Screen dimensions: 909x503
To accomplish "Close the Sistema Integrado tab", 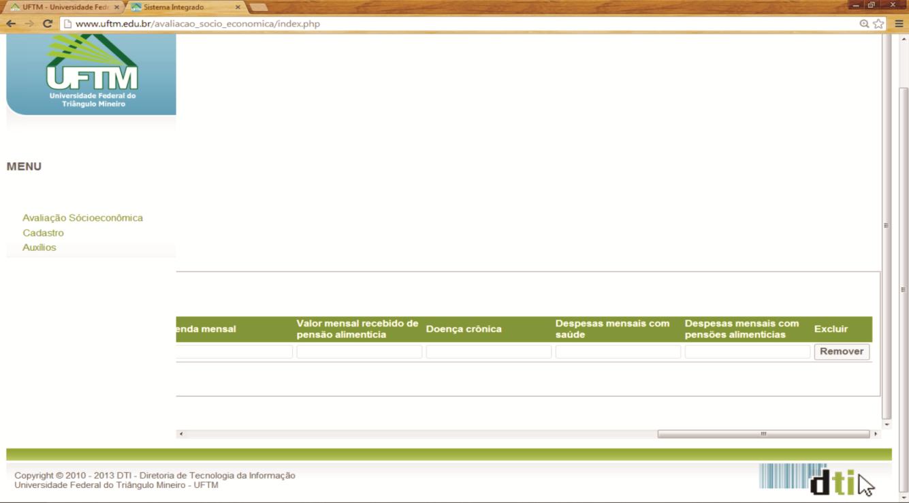I will (x=238, y=7).
